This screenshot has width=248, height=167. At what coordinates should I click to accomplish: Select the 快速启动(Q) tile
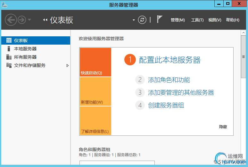click(x=95, y=62)
